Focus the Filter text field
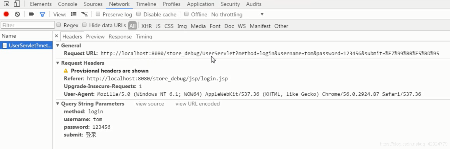450x149 pixels. 28,25
